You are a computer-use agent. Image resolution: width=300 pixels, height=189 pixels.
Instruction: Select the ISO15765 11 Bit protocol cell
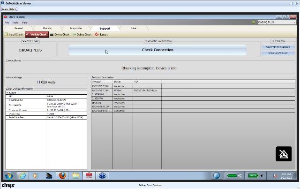102,90
